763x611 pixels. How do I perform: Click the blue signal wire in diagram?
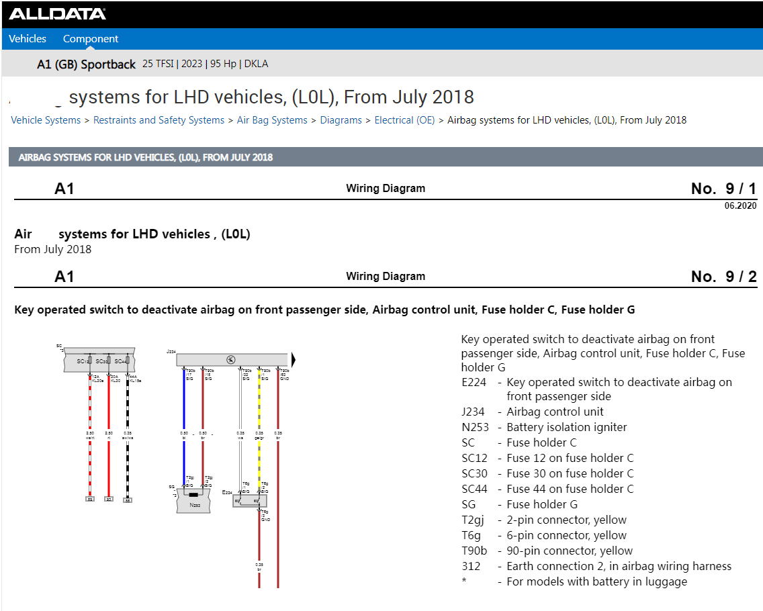pyautogui.click(x=184, y=428)
